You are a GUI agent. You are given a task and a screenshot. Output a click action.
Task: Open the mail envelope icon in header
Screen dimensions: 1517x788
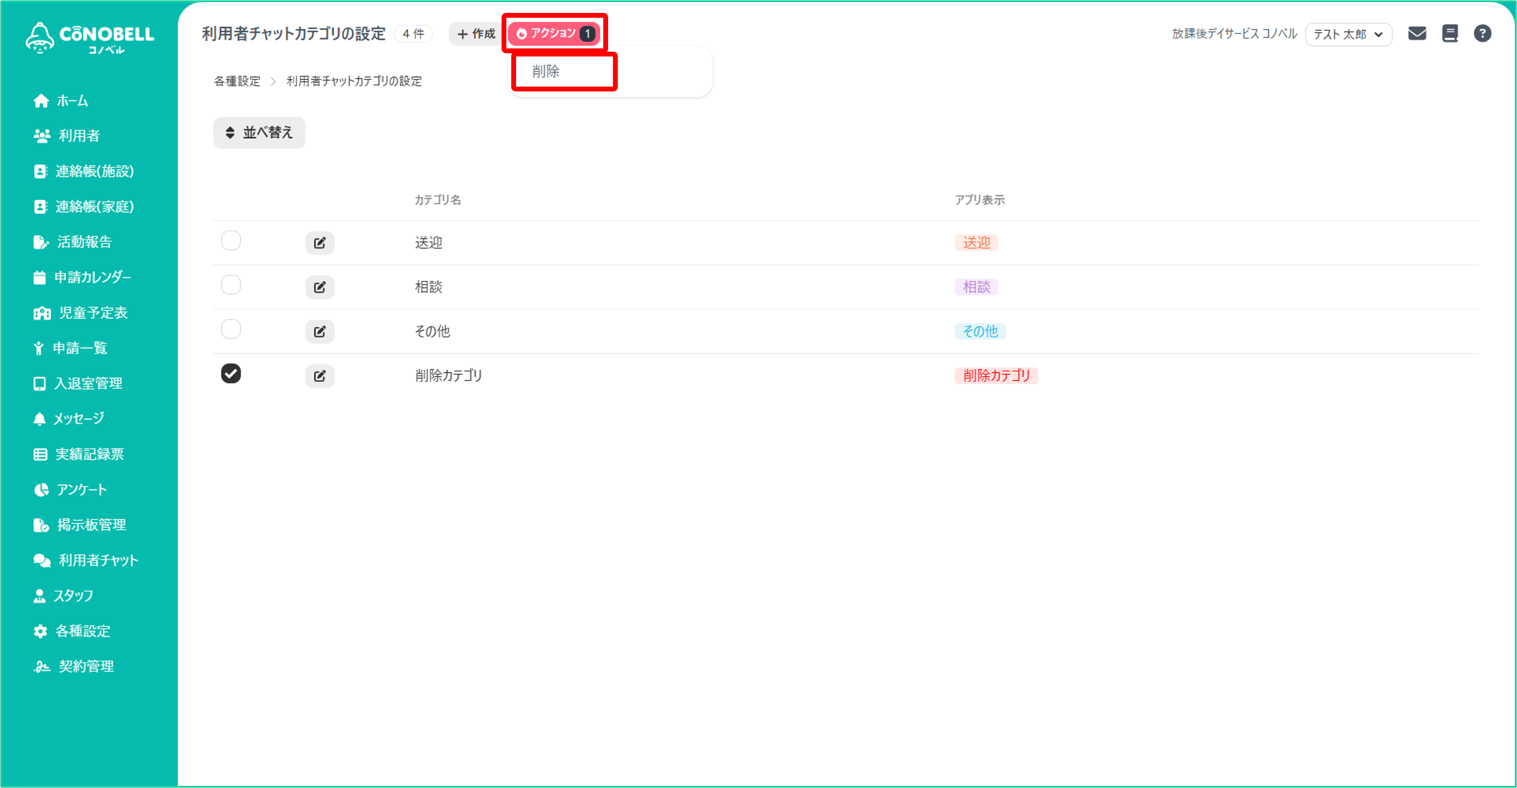coord(1417,33)
